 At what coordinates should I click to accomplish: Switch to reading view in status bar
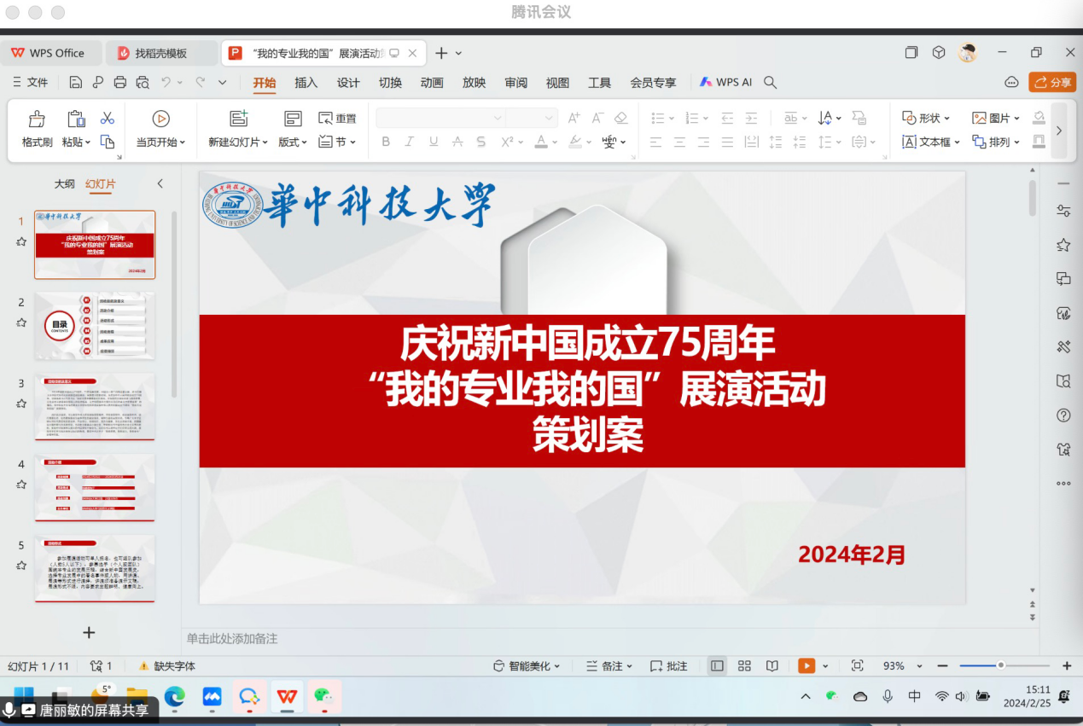click(771, 665)
